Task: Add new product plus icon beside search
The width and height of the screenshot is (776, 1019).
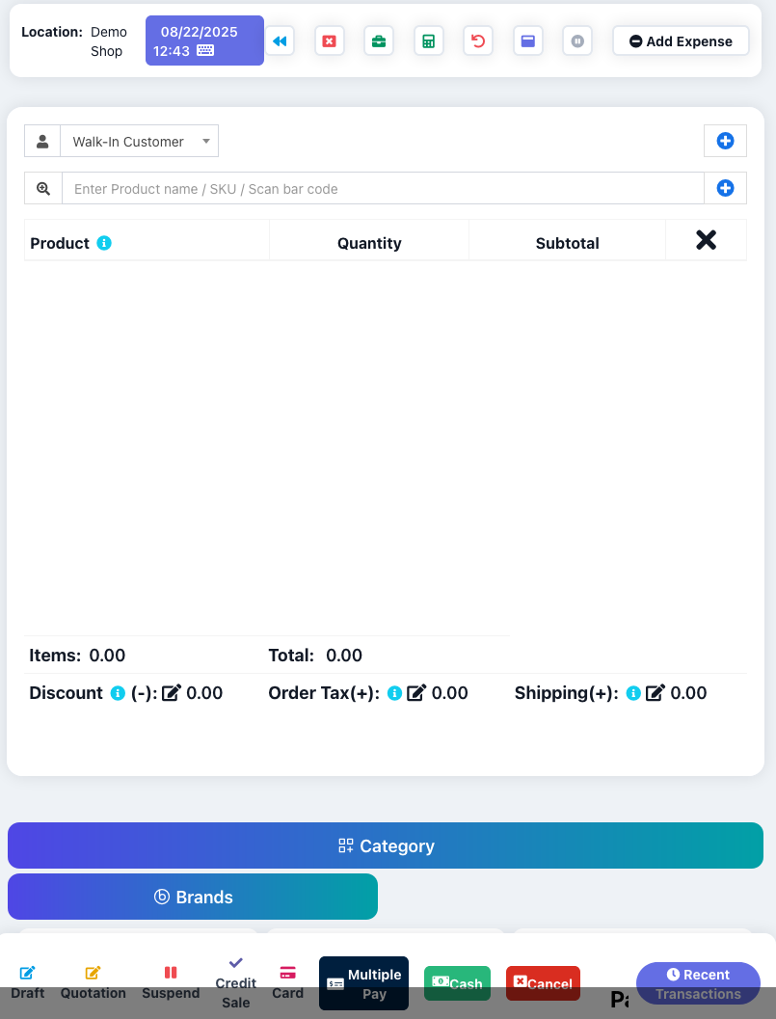Action: pyautogui.click(x=725, y=188)
